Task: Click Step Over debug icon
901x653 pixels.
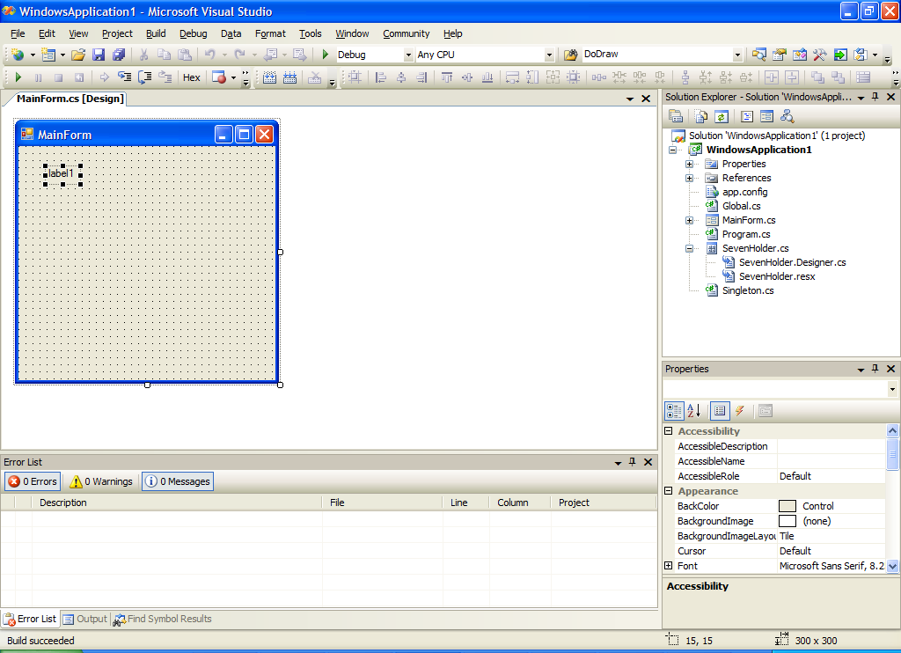Action: pyautogui.click(x=145, y=77)
